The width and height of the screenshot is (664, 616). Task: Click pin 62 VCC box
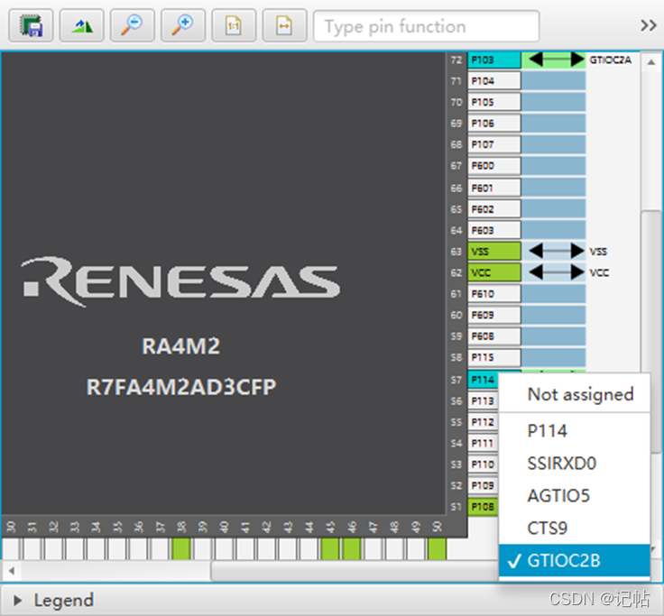tap(493, 272)
